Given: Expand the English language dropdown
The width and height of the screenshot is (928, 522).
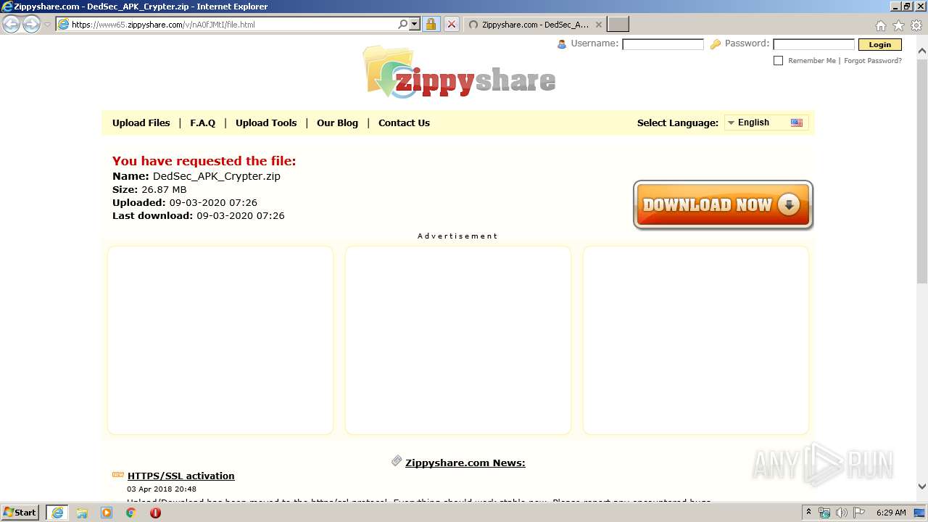Looking at the screenshot, I should pos(766,123).
